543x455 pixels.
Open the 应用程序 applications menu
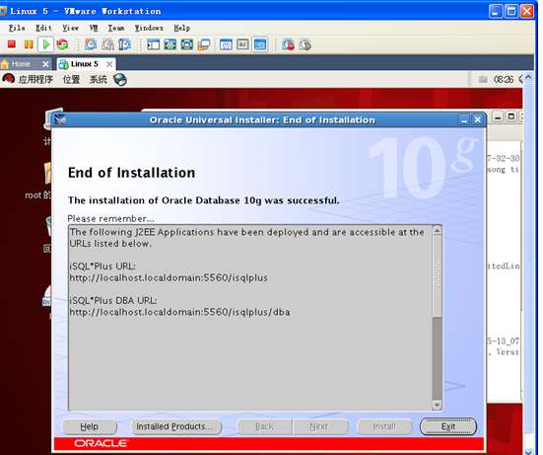click(x=35, y=79)
